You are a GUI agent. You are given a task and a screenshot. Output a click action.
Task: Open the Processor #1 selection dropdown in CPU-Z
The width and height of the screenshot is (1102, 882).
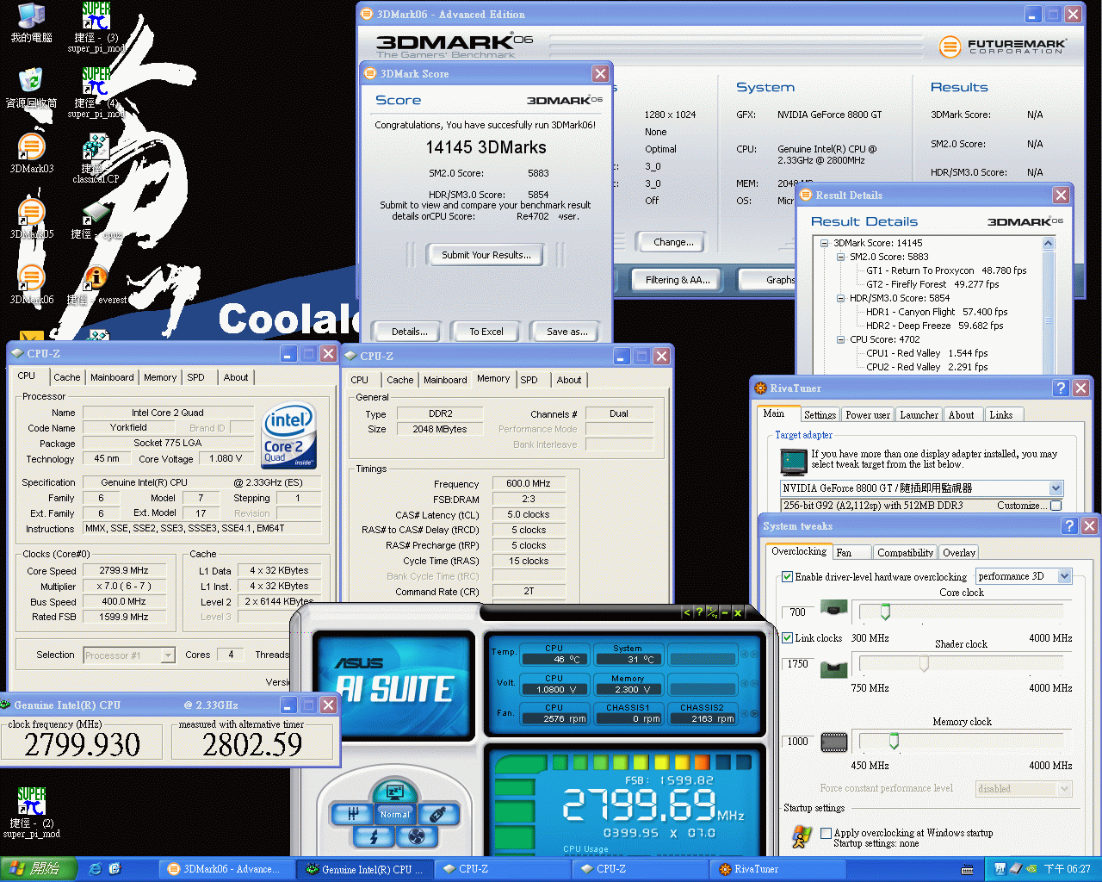tap(168, 655)
